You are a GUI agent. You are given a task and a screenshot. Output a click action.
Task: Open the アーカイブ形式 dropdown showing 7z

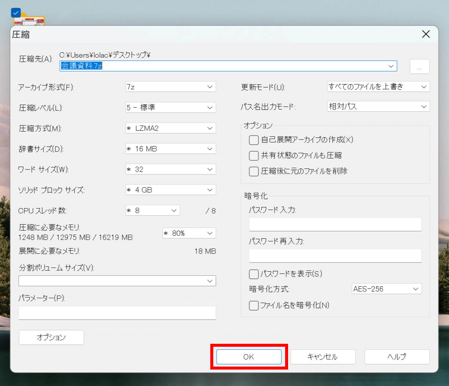pos(171,87)
